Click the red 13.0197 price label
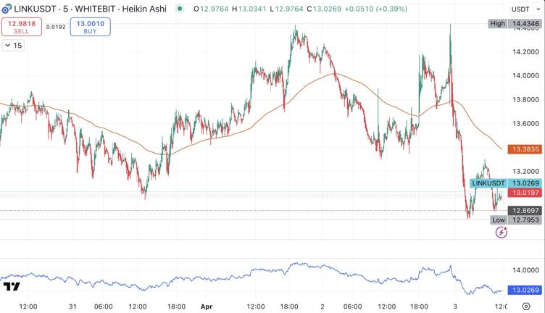 point(525,193)
